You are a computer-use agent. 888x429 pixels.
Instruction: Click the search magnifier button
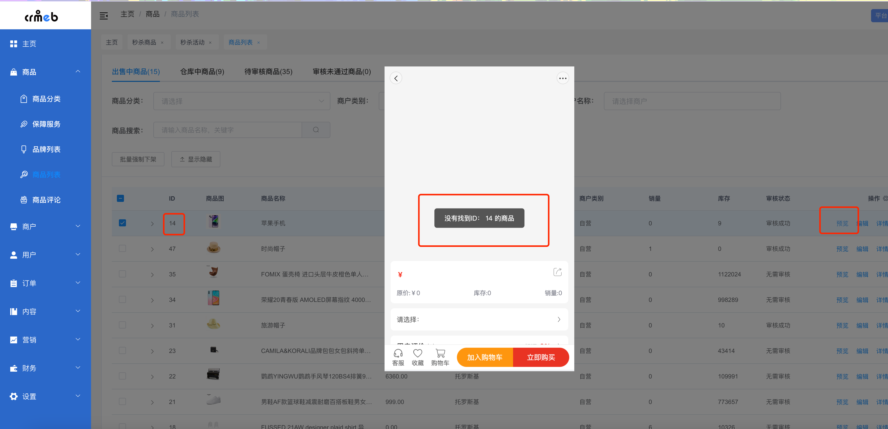[x=316, y=130]
